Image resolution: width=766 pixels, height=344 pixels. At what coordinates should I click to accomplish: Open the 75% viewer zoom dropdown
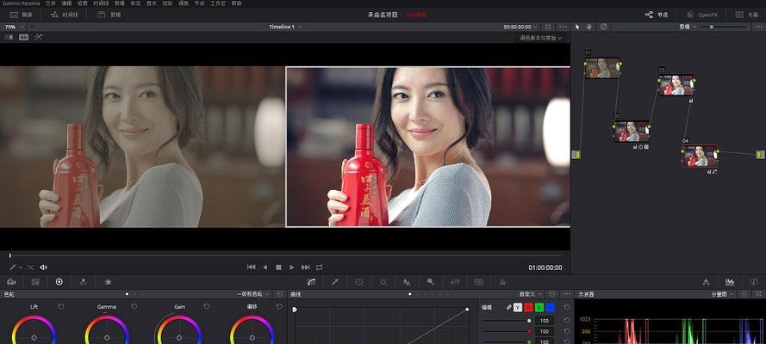tap(14, 27)
